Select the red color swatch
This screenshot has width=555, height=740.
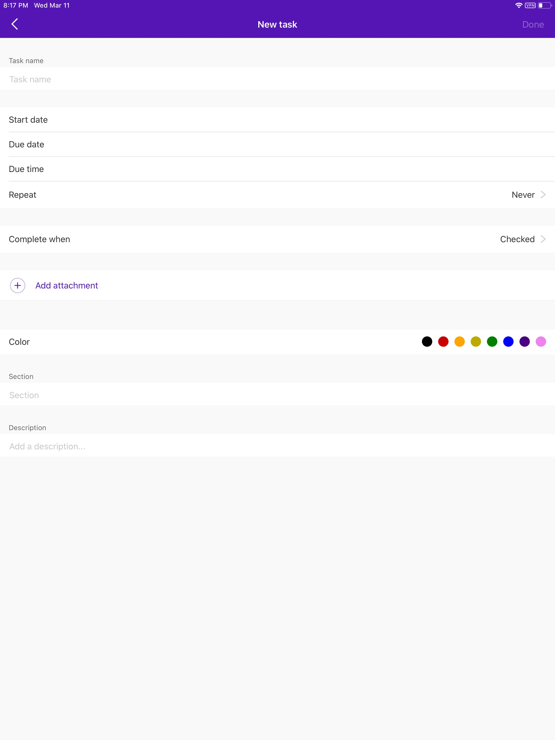coord(443,342)
